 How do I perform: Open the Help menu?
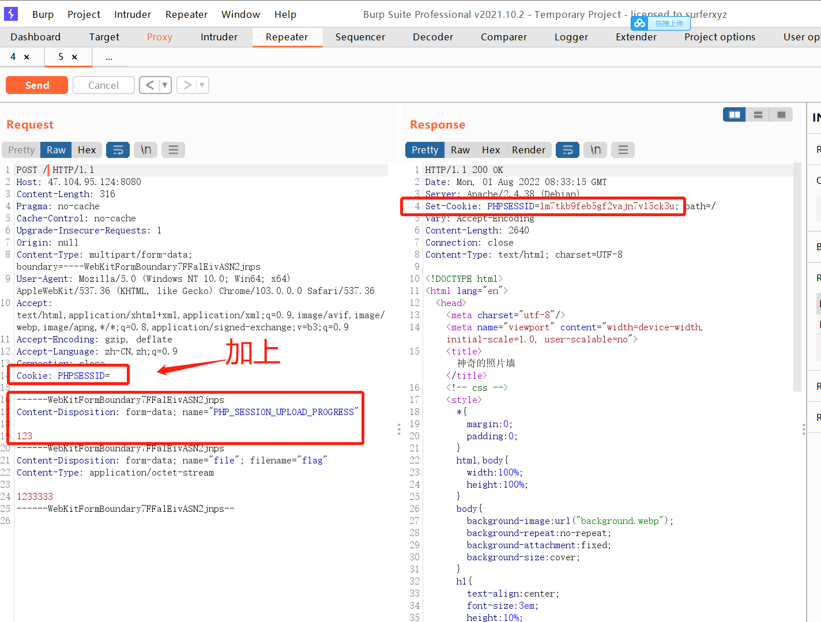pos(285,14)
